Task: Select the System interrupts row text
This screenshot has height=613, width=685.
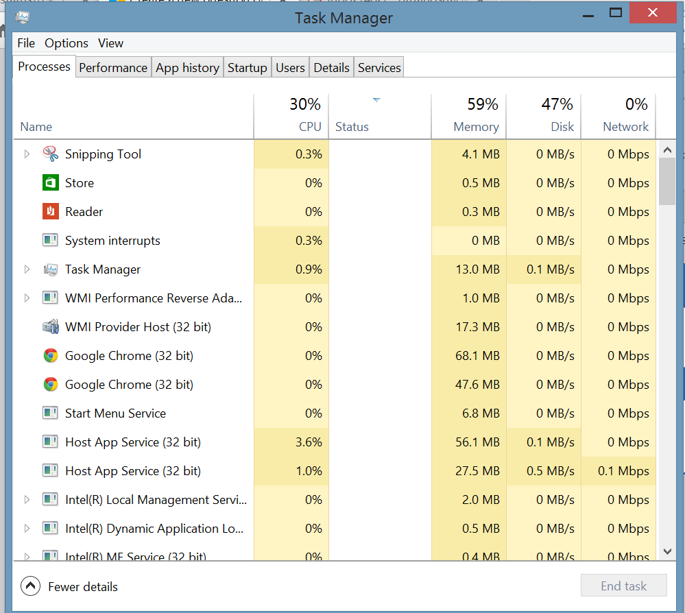Action: coord(112,240)
